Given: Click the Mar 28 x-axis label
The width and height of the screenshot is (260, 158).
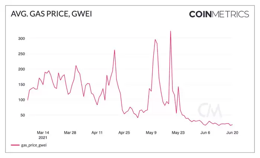Looking at the screenshot, I should point(70,132).
